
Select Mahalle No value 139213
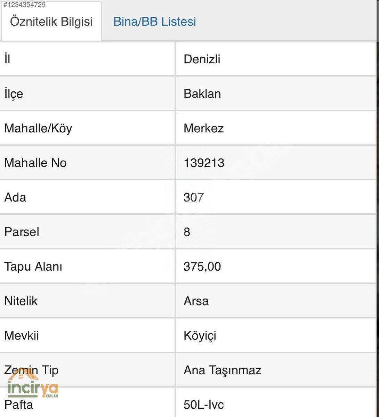point(204,163)
